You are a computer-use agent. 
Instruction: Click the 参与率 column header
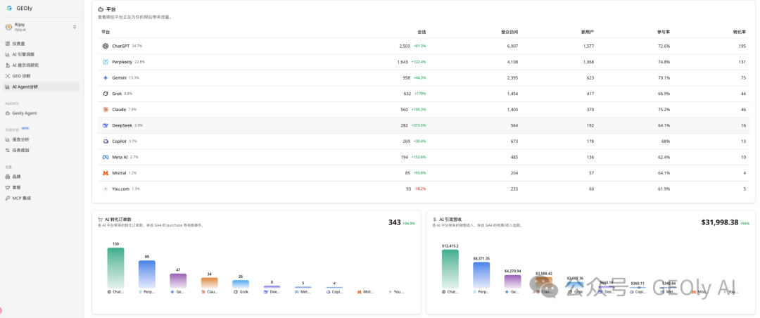coord(664,32)
